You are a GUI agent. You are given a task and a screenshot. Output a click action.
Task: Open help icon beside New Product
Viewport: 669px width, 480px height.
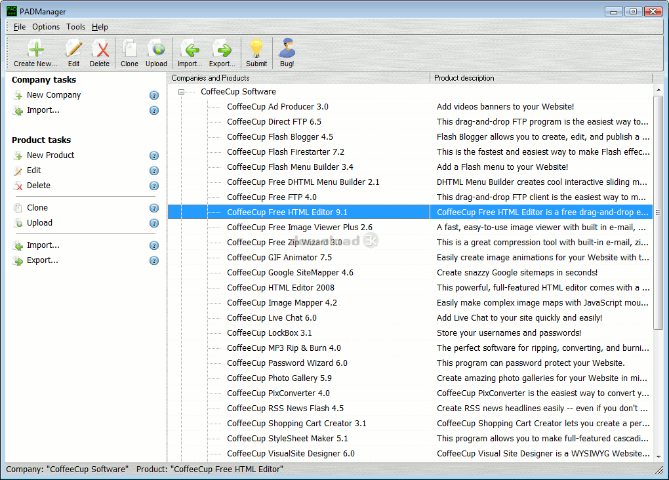(x=154, y=155)
